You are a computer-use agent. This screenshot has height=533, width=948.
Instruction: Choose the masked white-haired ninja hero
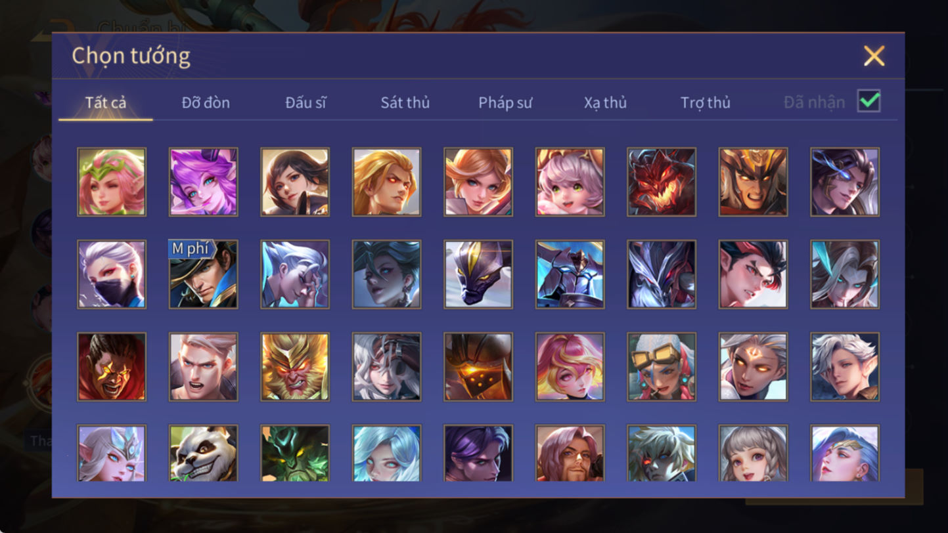(x=112, y=274)
